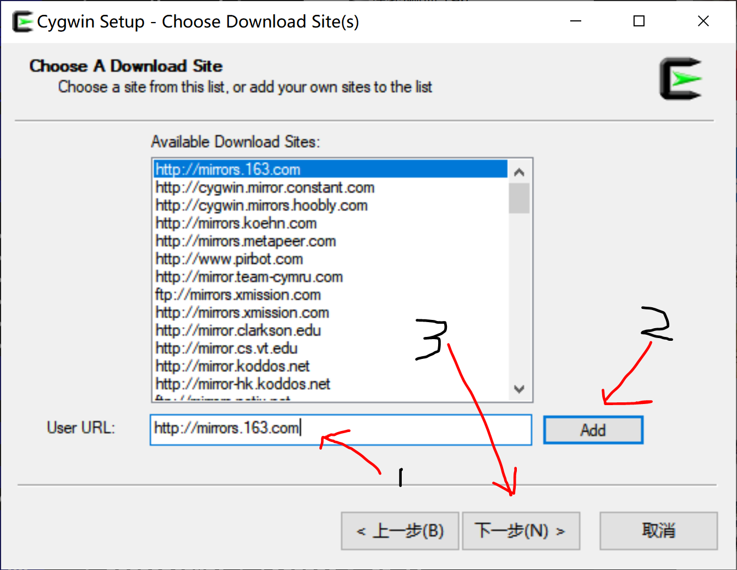Viewport: 737px width, 570px height.
Task: Click the site list scrollbar thumb
Action: point(519,198)
